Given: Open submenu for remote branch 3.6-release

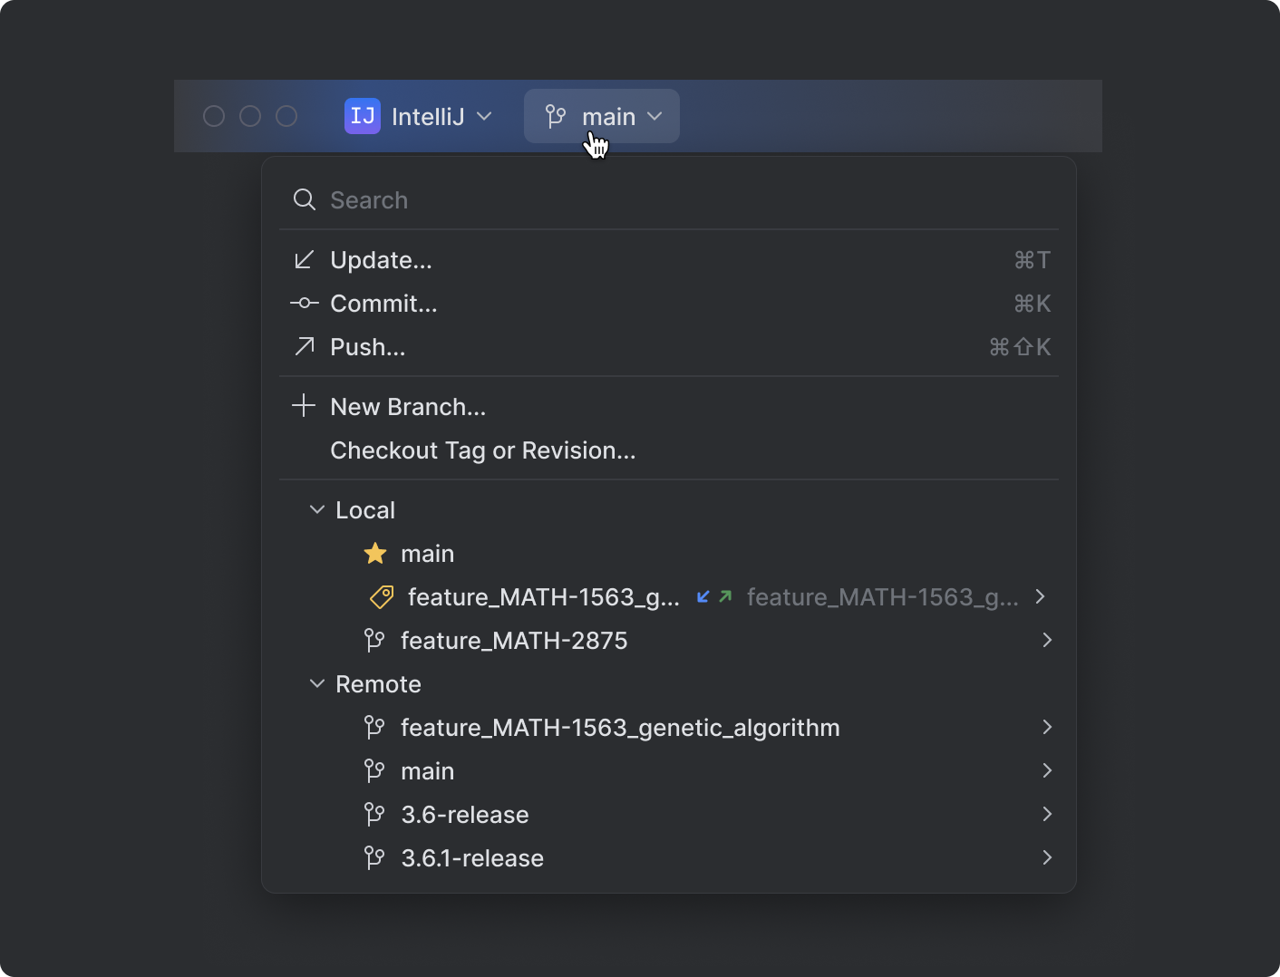Looking at the screenshot, I should (x=1047, y=814).
